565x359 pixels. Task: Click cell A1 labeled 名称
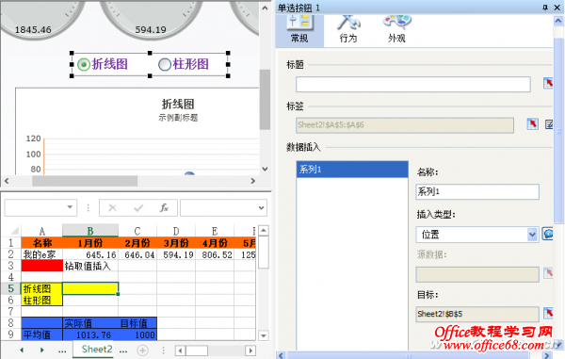coord(41,243)
